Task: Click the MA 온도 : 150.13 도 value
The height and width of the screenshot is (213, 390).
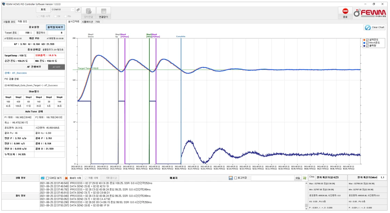Action: pyautogui.click(x=46, y=61)
